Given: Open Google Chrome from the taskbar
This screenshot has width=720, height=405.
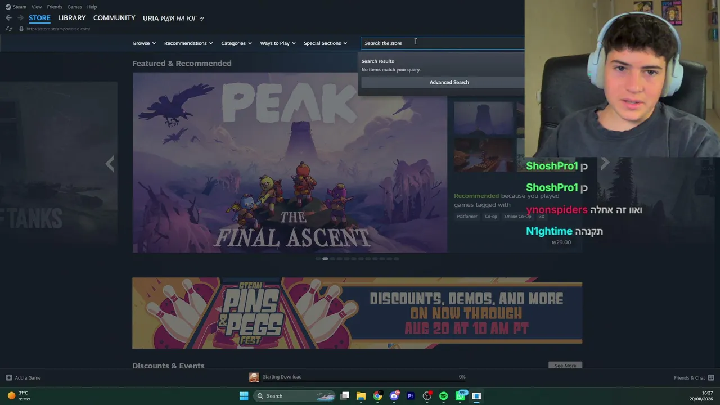Looking at the screenshot, I should tap(377, 396).
